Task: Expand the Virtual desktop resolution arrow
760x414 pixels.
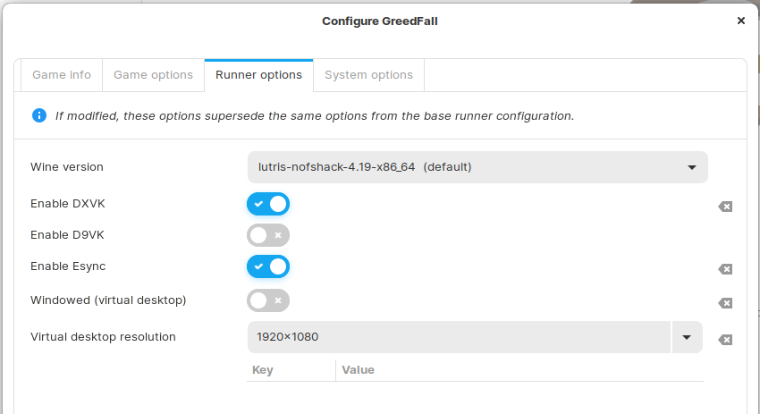Action: pos(687,337)
